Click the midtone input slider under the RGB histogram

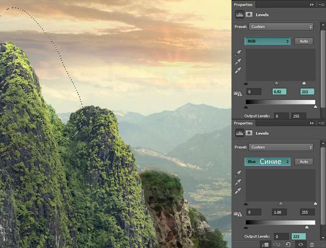(x=276, y=83)
